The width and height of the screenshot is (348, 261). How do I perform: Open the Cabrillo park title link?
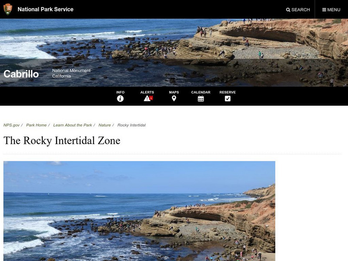point(21,74)
